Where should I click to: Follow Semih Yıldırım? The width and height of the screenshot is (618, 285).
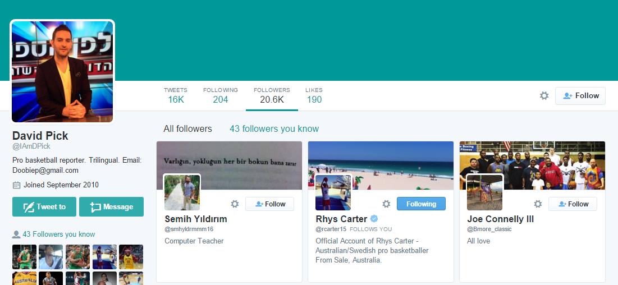(269, 204)
